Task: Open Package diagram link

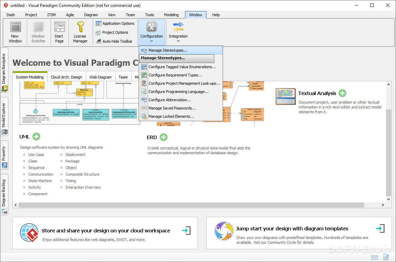Action: 72,161
